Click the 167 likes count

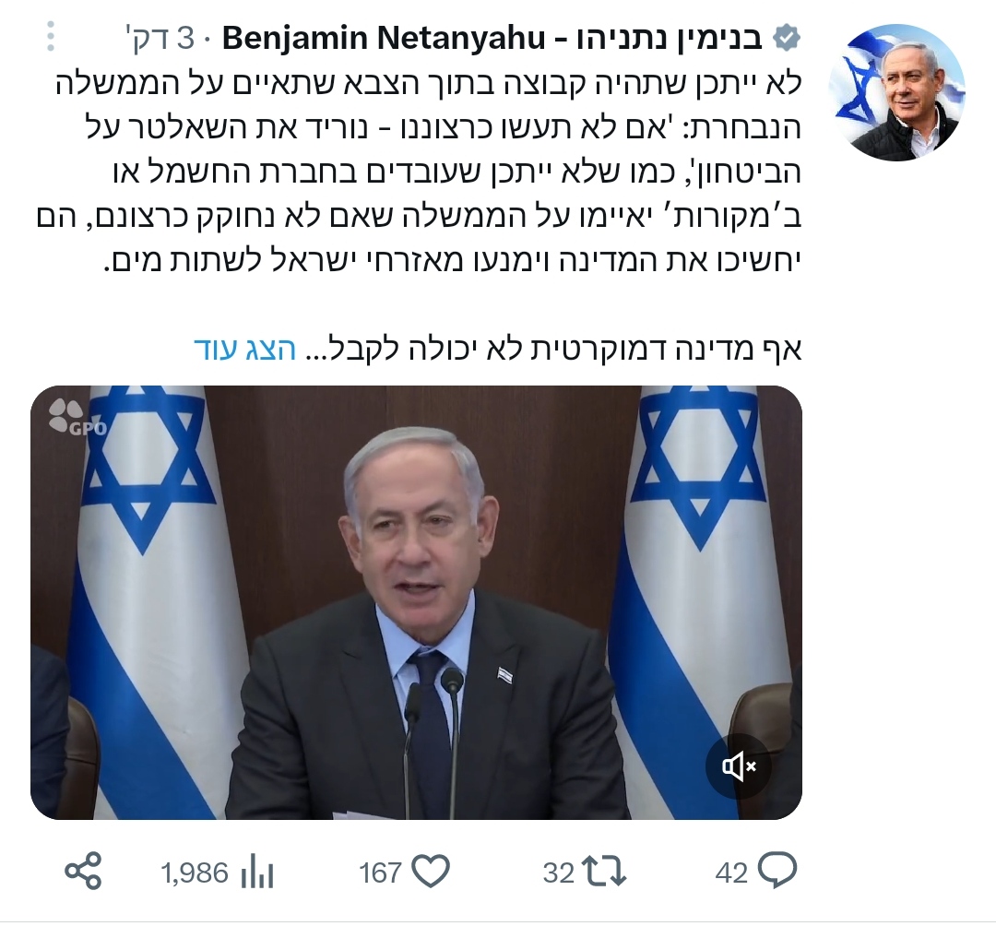point(381,873)
